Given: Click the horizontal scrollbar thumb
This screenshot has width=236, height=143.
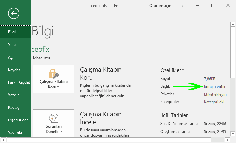Looking at the screenshot, I should pyautogui.click(x=109, y=140).
